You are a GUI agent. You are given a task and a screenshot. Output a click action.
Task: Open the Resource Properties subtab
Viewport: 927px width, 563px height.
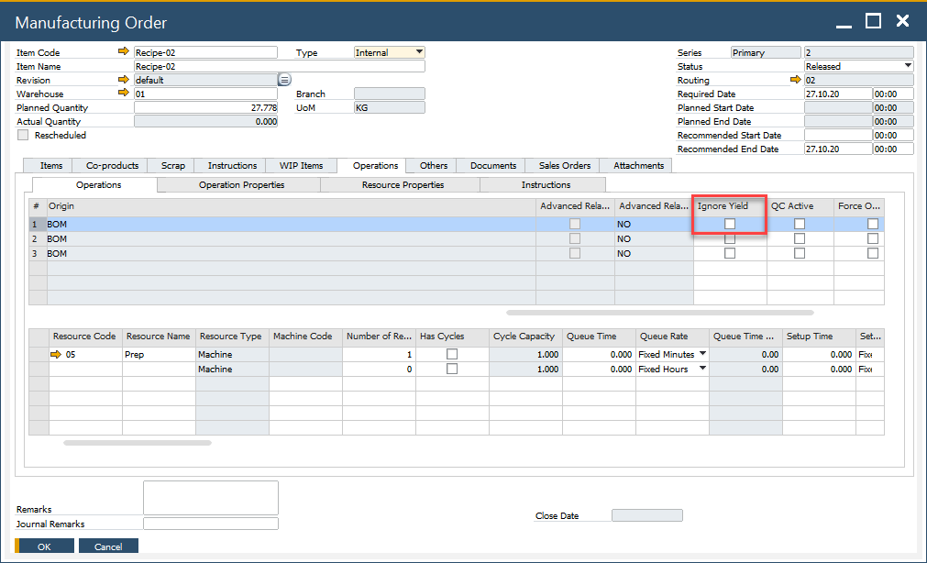click(x=400, y=183)
